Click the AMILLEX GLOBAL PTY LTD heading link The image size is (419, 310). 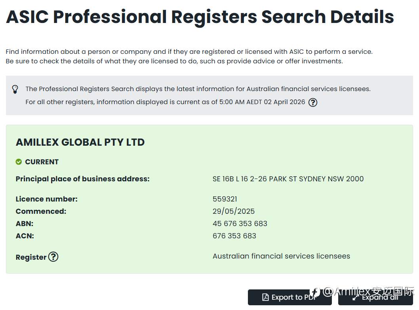tap(80, 142)
